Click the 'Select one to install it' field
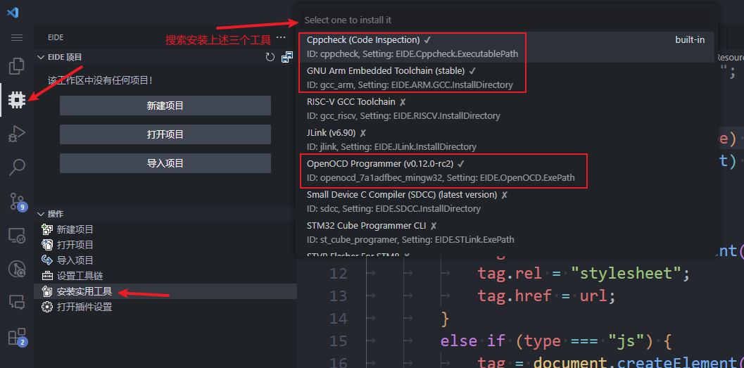The width and height of the screenshot is (744, 368). click(507, 20)
